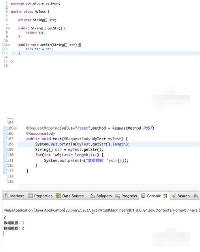Viewport: 200px width, 252px height.
Task: Click the partially hidden icon after Search
Action: tap(196, 196)
